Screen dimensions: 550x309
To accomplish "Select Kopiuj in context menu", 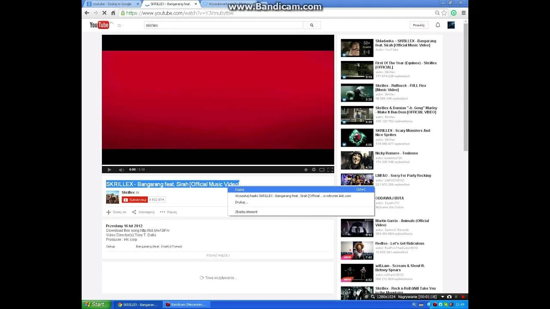I will pyautogui.click(x=301, y=189).
